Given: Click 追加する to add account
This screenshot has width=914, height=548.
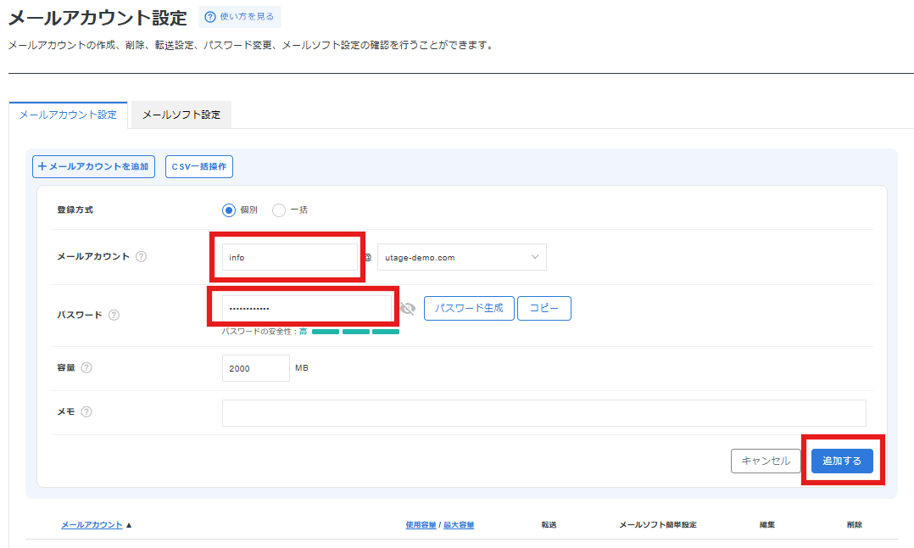Looking at the screenshot, I should coord(842,461).
